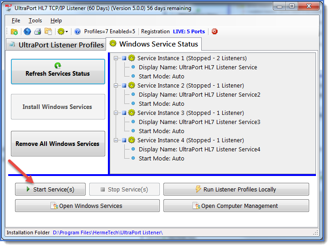Select Service Instance 2 (Stopped - 1 Listener)
The width and height of the screenshot is (331, 248).
(191, 85)
